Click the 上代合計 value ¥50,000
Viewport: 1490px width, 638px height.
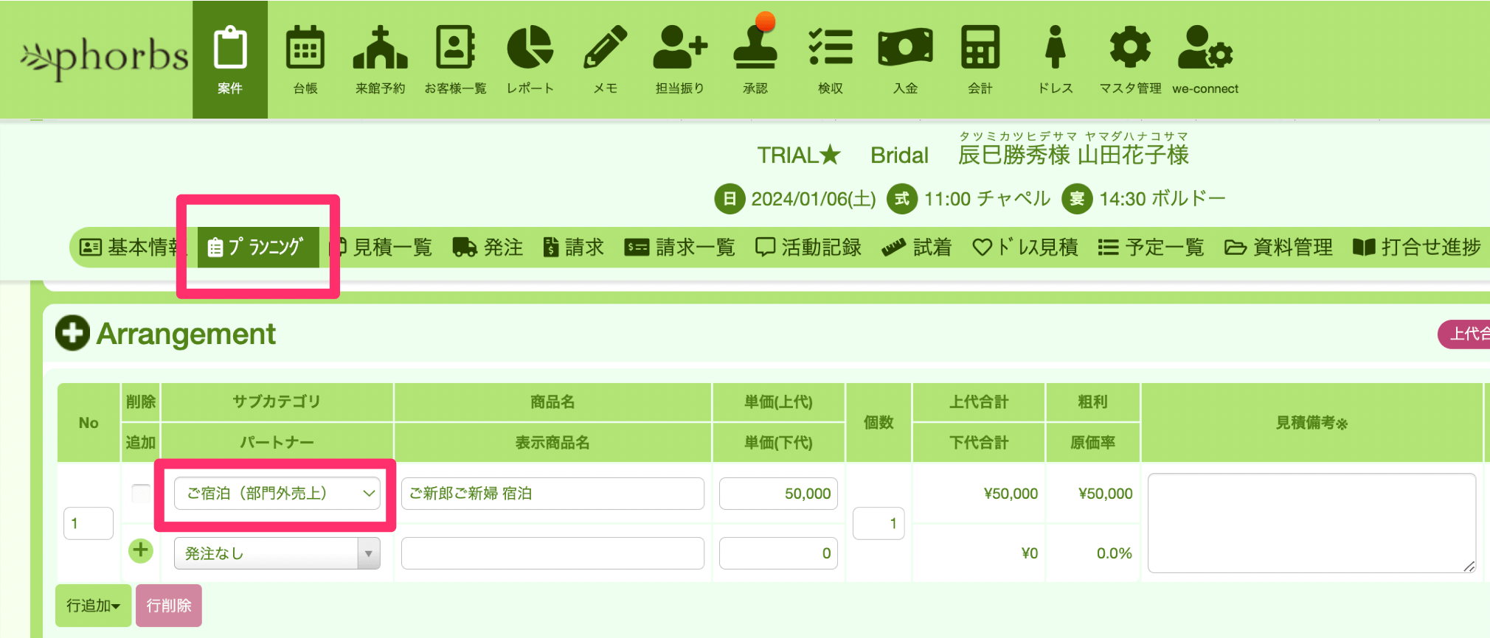pyautogui.click(x=1011, y=494)
